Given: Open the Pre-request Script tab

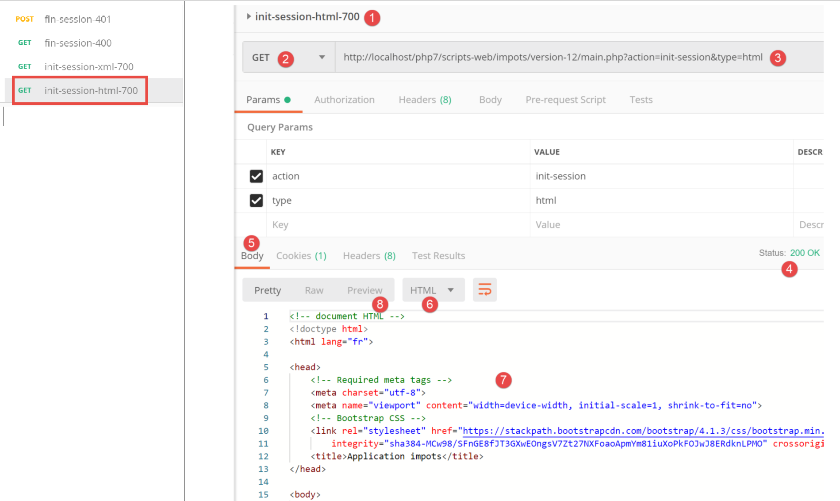Looking at the screenshot, I should [x=565, y=100].
